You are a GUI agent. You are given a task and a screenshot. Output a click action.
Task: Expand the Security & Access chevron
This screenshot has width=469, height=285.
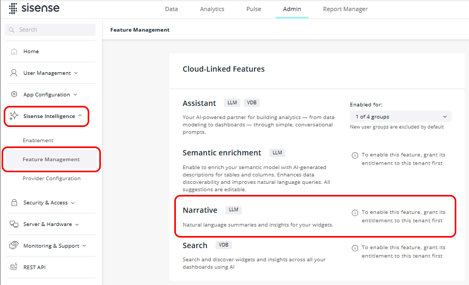pyautogui.click(x=73, y=203)
